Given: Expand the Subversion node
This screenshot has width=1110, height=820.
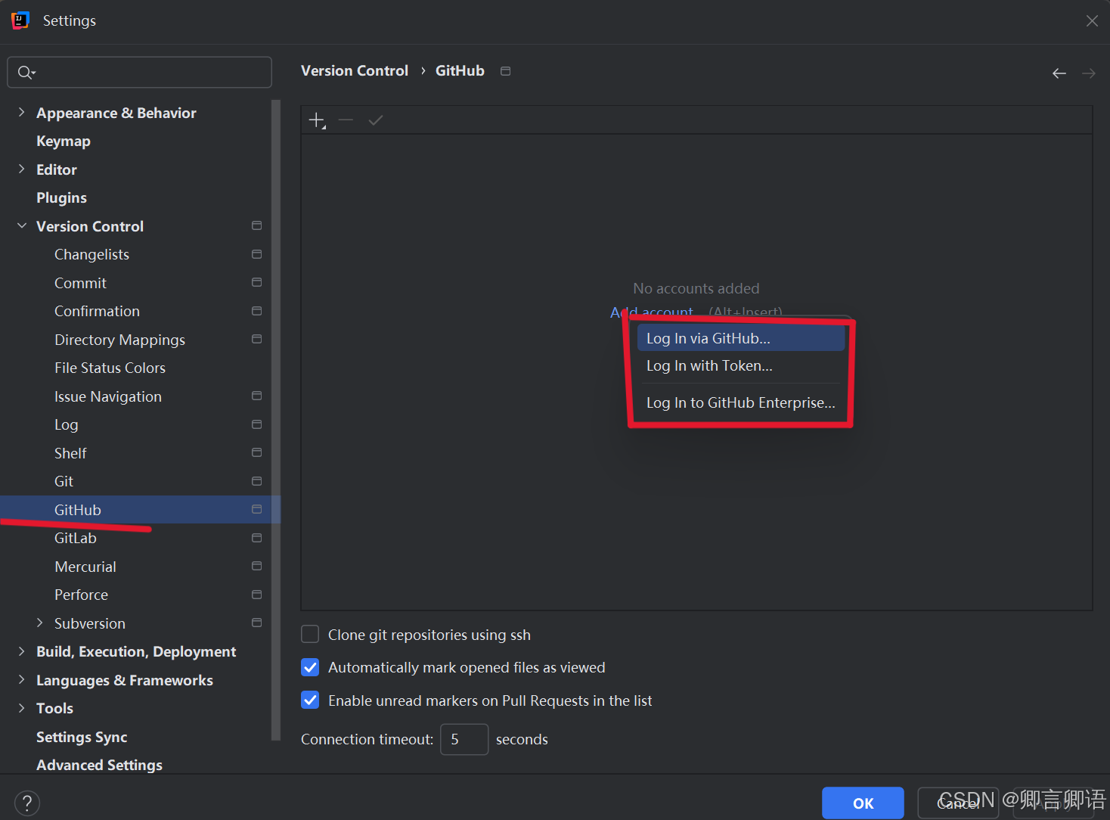Looking at the screenshot, I should tap(39, 623).
